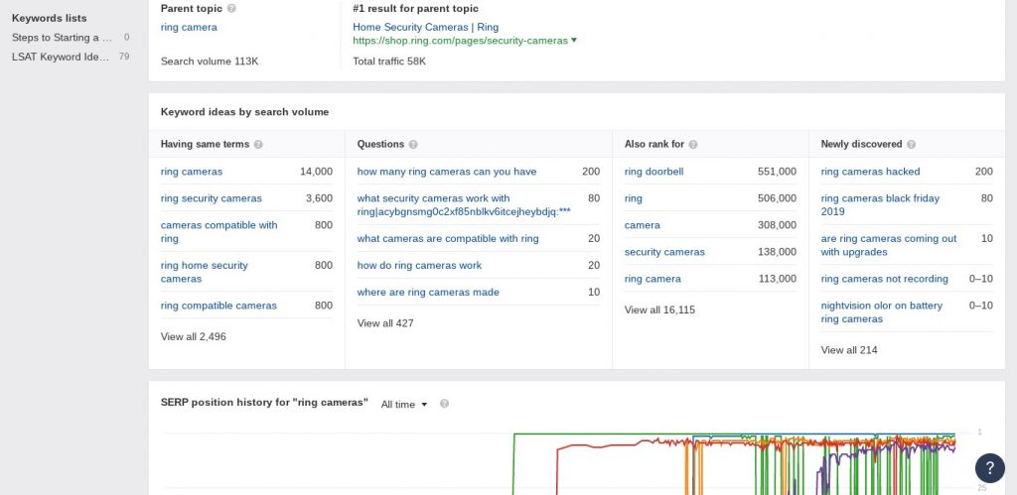Open cameras compatible with ring keyword
Screen dimensions: 1017x495
pos(219,232)
